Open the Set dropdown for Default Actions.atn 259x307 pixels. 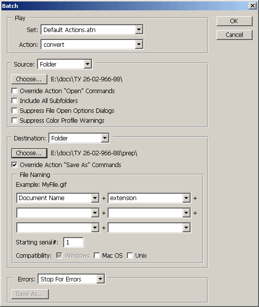click(x=92, y=30)
